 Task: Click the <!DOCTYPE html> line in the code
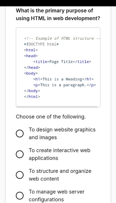coord(41,44)
